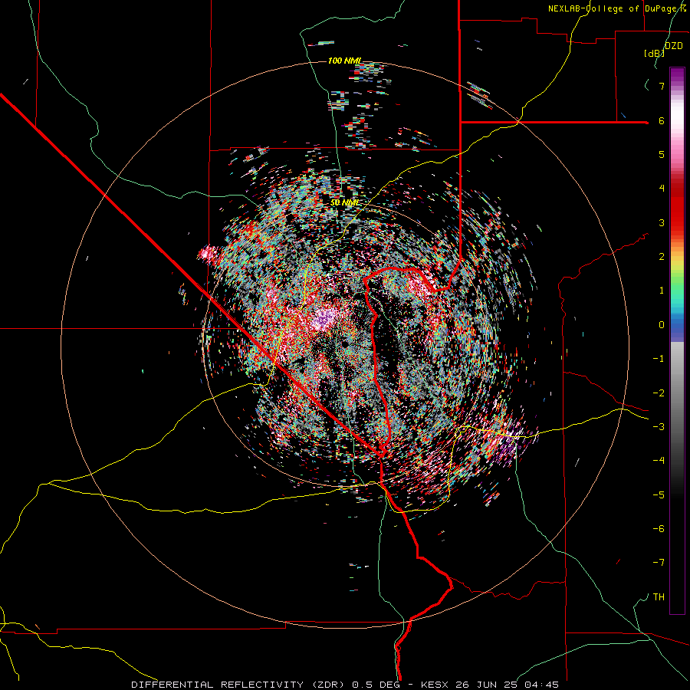The image size is (690, 690).
Task: Click the "5" value on the dB scale
Action: (x=662, y=154)
